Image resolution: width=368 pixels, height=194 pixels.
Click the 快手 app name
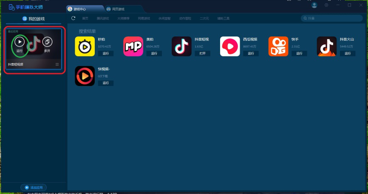[x=295, y=39]
